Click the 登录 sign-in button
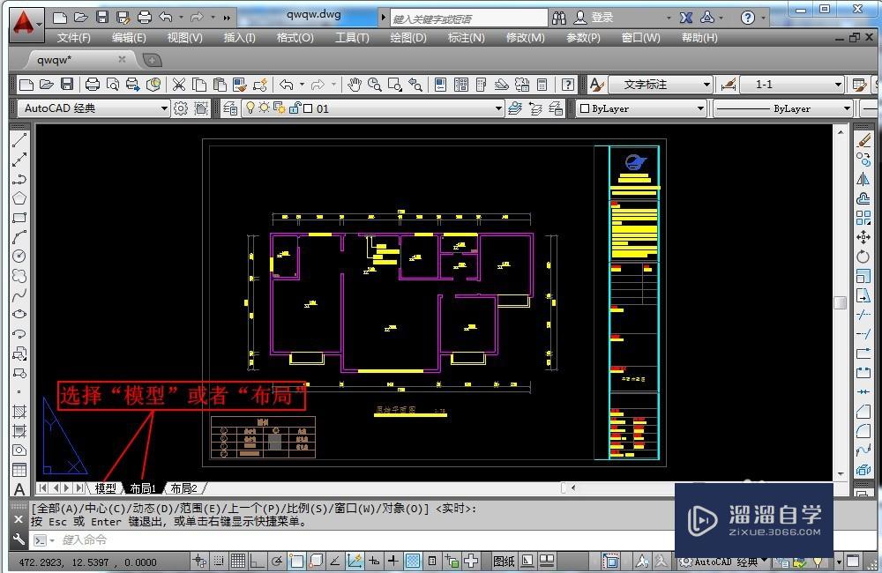 (602, 18)
